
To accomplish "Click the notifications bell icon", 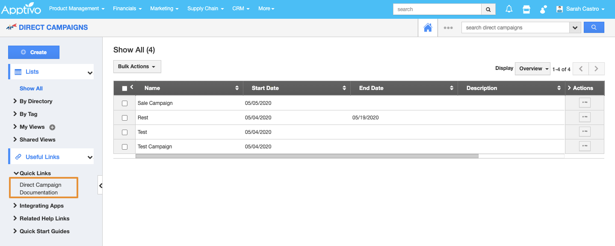I will point(509,9).
